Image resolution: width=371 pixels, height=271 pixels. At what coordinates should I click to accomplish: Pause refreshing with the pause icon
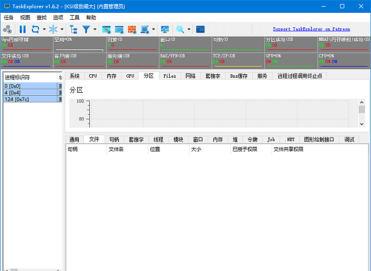[x=23, y=30]
